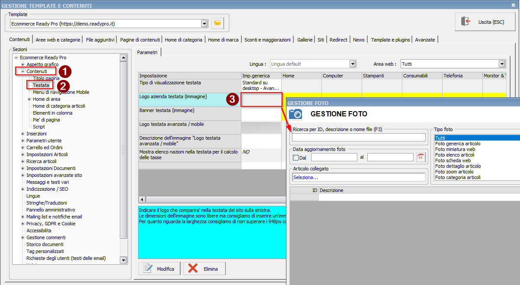Enable the Dal date checkbox
This screenshot has height=285, width=520.
(x=296, y=157)
